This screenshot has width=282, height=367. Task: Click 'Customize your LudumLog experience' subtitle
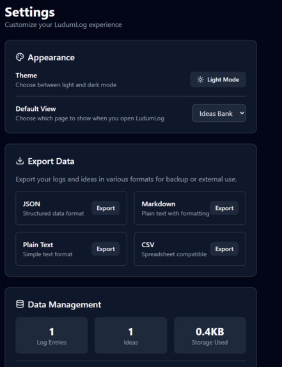pos(63,25)
